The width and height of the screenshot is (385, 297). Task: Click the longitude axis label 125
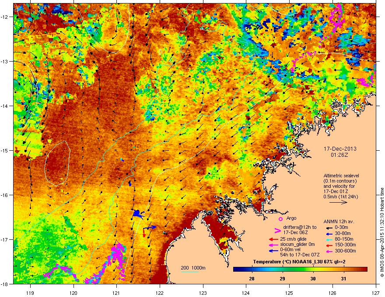pyautogui.click(x=289, y=293)
